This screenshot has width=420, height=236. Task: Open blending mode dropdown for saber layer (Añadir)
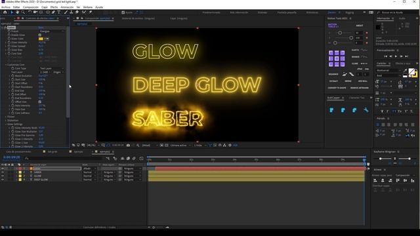(89, 168)
